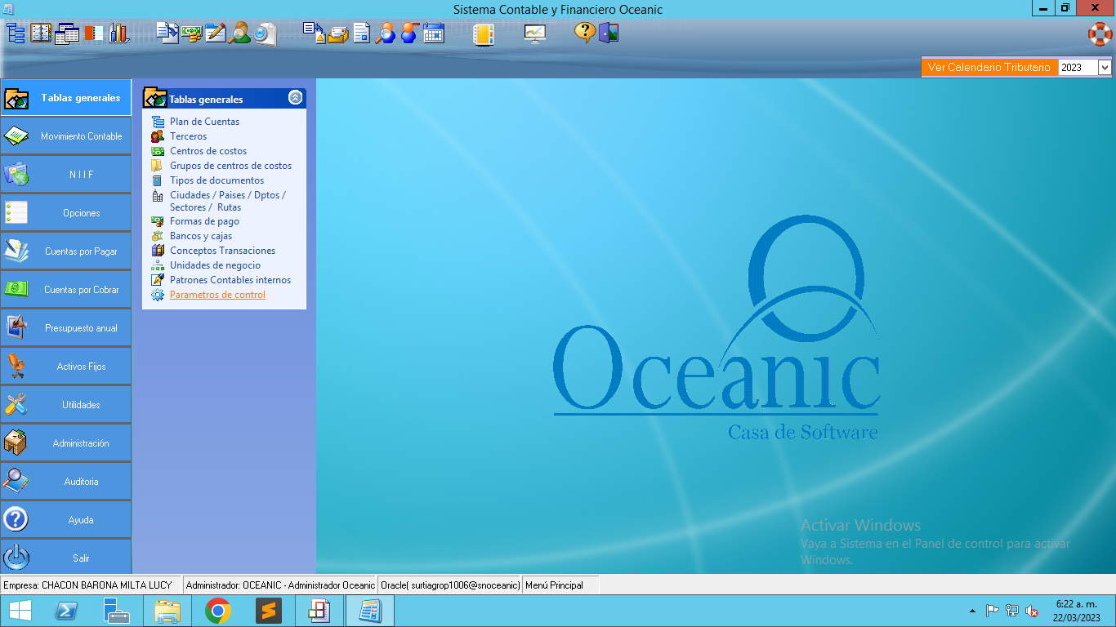This screenshot has height=627, width=1116.
Task: Show hidden system tray icons
Action: pos(972,611)
